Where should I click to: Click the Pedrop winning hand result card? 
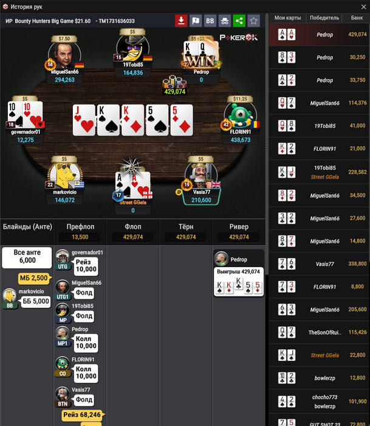coord(239,282)
